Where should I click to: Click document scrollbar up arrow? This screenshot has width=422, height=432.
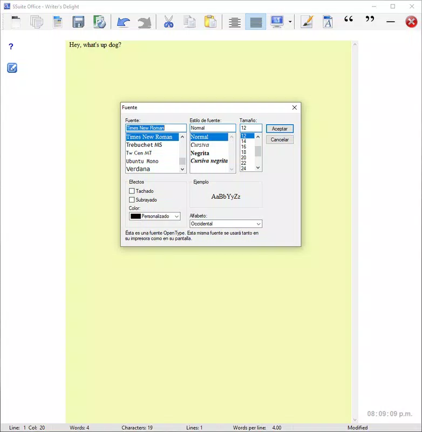355,44
